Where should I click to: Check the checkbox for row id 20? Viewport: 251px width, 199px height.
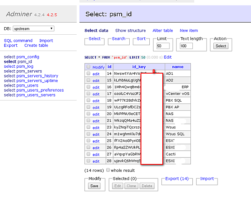coord(88,114)
